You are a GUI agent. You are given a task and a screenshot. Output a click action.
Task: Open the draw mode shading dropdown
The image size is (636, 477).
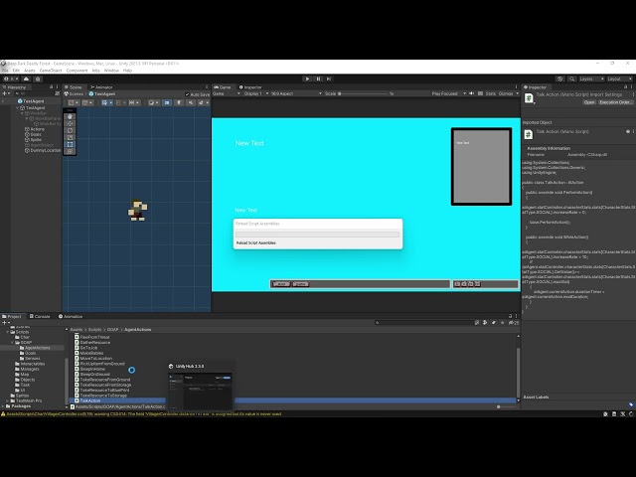click(153, 102)
